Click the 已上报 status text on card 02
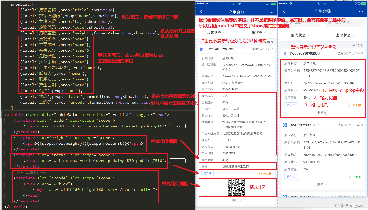 [356, 177]
